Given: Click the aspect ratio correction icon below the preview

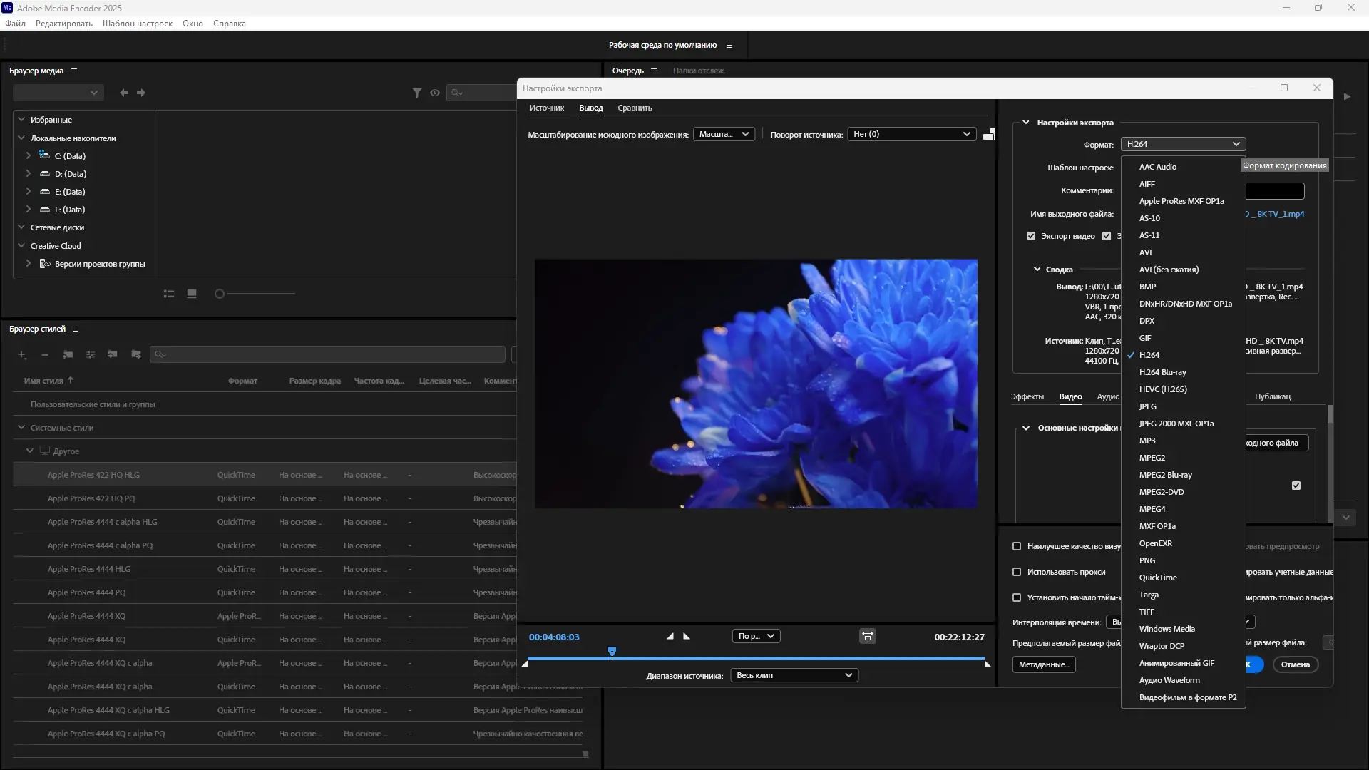Looking at the screenshot, I should (x=867, y=636).
